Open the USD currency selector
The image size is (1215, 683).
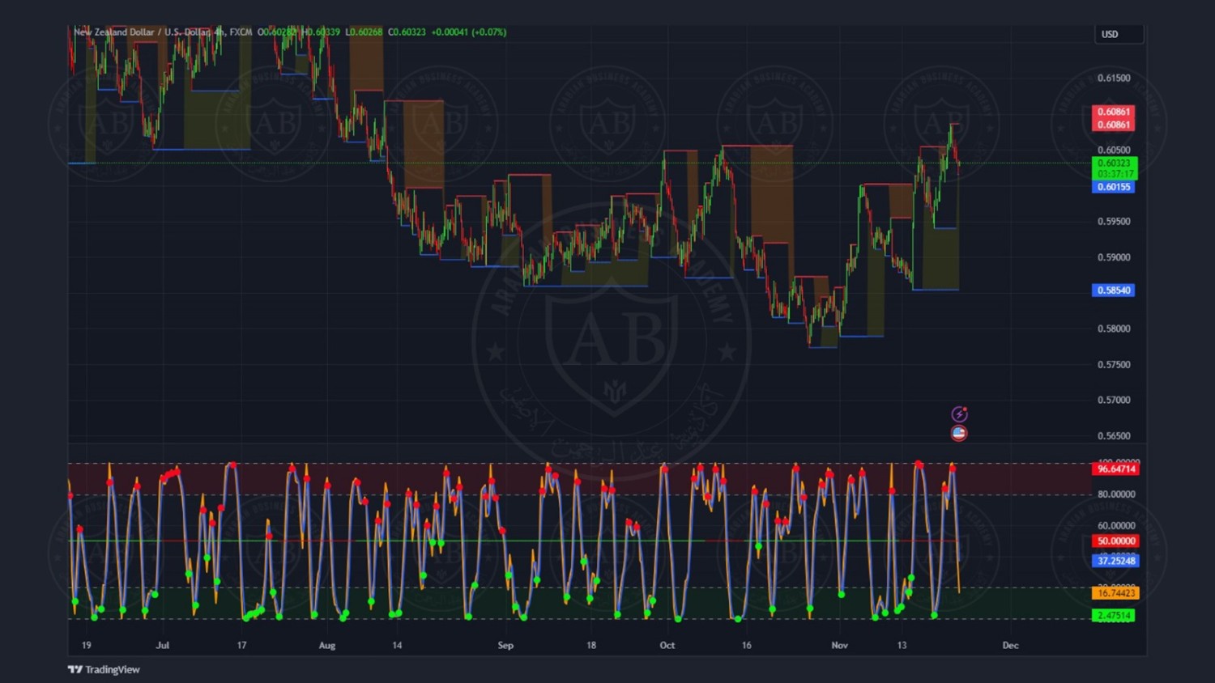pos(1119,34)
